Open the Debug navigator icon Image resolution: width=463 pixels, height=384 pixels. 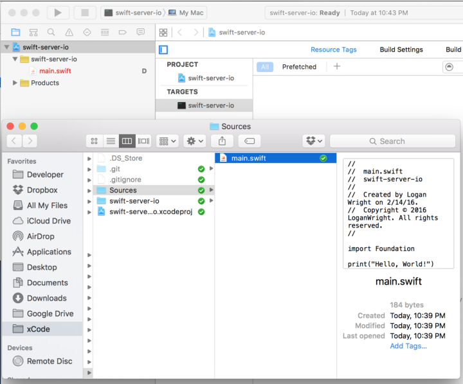(x=105, y=32)
